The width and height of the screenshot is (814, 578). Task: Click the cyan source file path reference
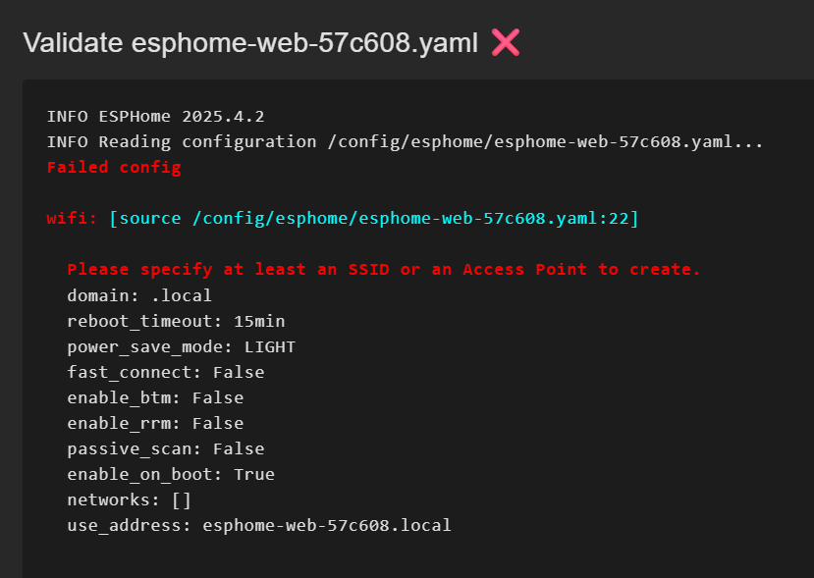[374, 218]
